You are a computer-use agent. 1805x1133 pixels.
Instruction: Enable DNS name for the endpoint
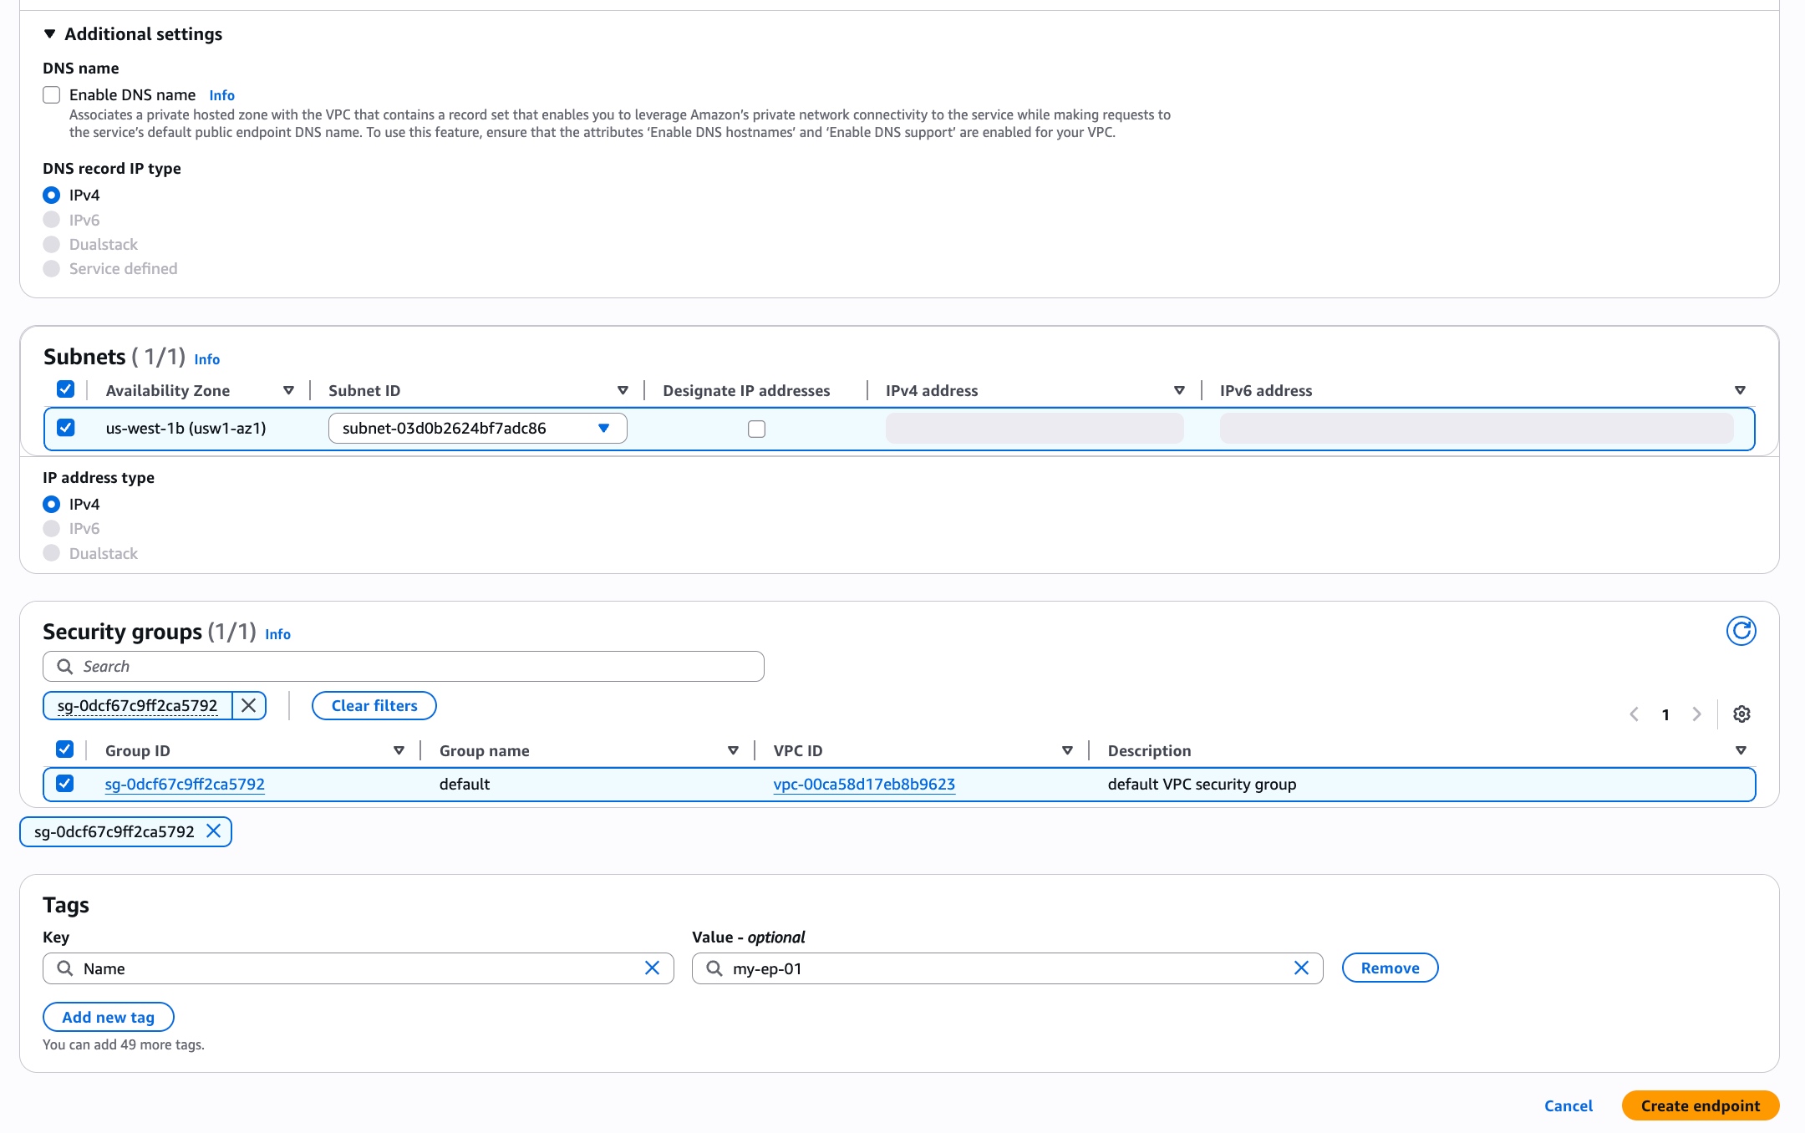tap(51, 94)
